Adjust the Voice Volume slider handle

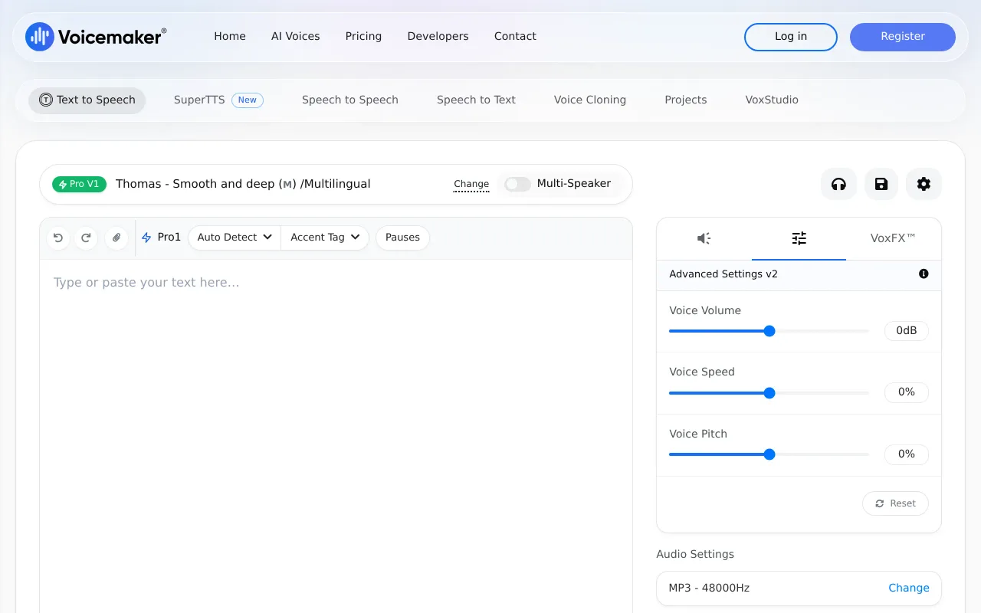click(x=769, y=331)
